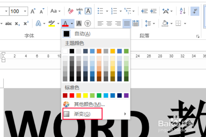
Task: Click the Sort A-Z icon
Action: click(183, 11)
